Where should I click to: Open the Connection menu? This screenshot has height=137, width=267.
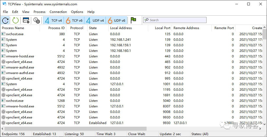(x=58, y=12)
